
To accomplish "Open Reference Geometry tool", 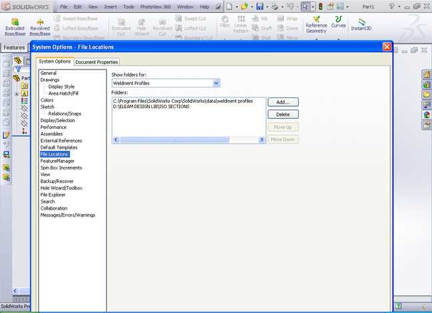I will coord(316,25).
